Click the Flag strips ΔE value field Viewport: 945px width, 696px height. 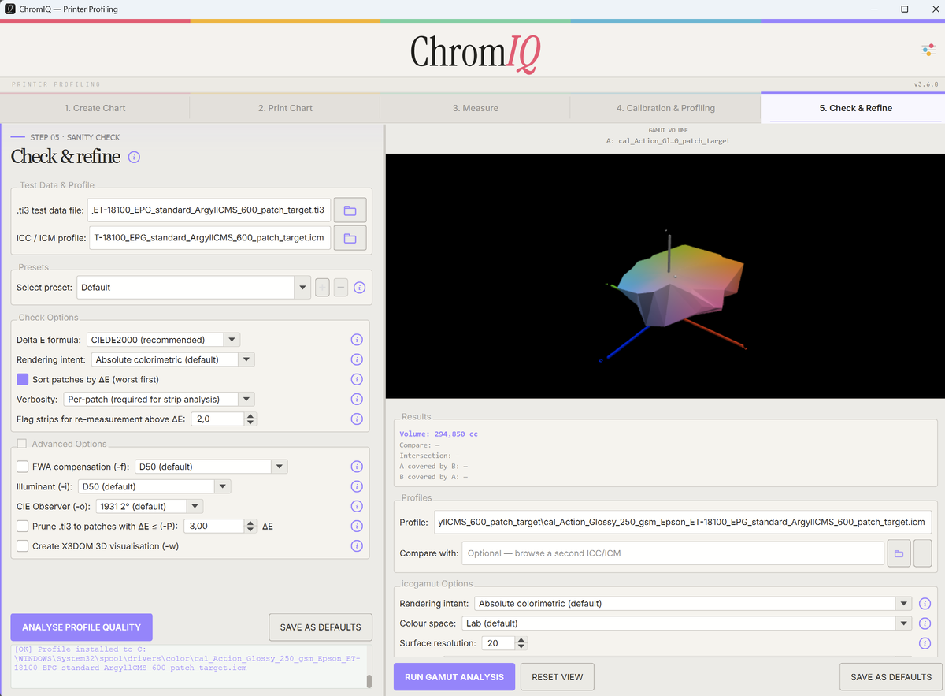click(x=218, y=419)
